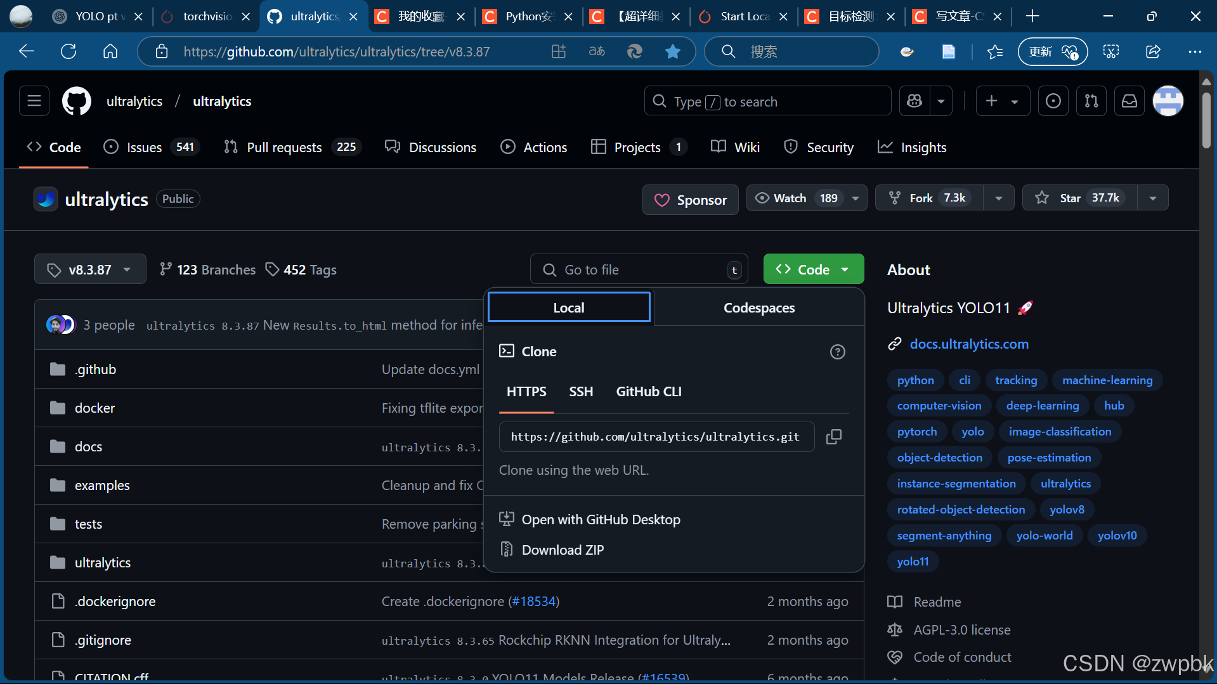Open the Readme link in About
This screenshot has height=684, width=1217.
(937, 602)
